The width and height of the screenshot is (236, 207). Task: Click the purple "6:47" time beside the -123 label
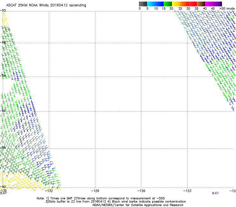[x=215, y=193]
